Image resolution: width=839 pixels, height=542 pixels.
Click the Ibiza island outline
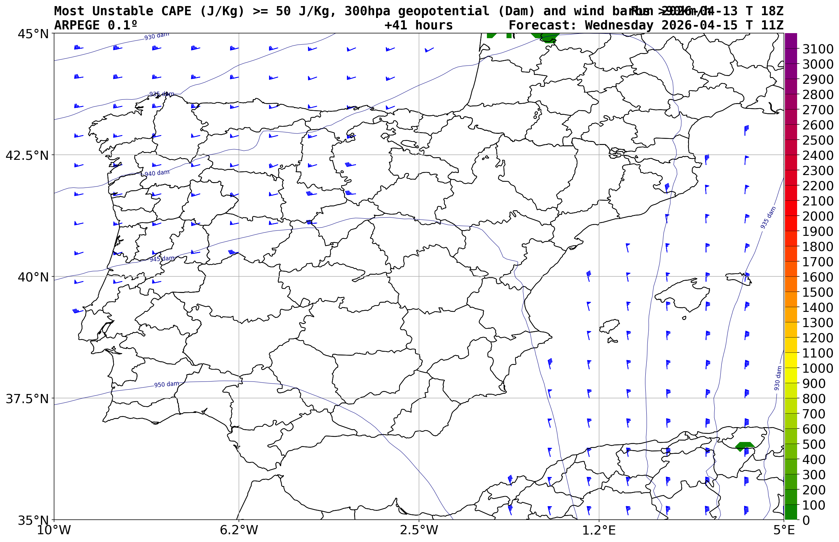609,326
